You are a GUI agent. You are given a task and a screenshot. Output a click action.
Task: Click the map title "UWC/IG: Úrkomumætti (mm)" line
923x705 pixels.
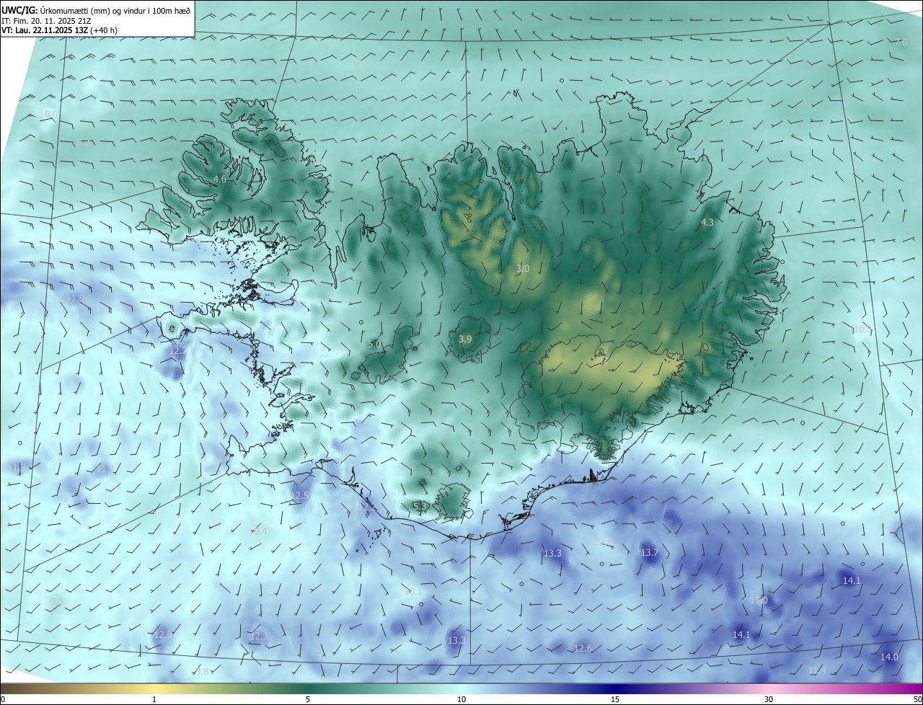coord(96,11)
